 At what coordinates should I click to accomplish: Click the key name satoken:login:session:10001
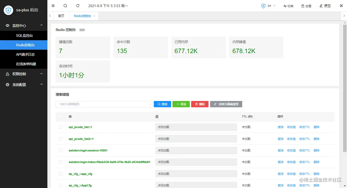tap(88, 150)
